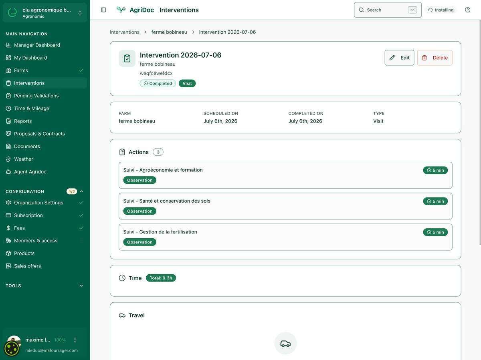Screen dimensions: 481x360
Task: Click the Fees dollar icon
Action: pyautogui.click(x=8, y=228)
